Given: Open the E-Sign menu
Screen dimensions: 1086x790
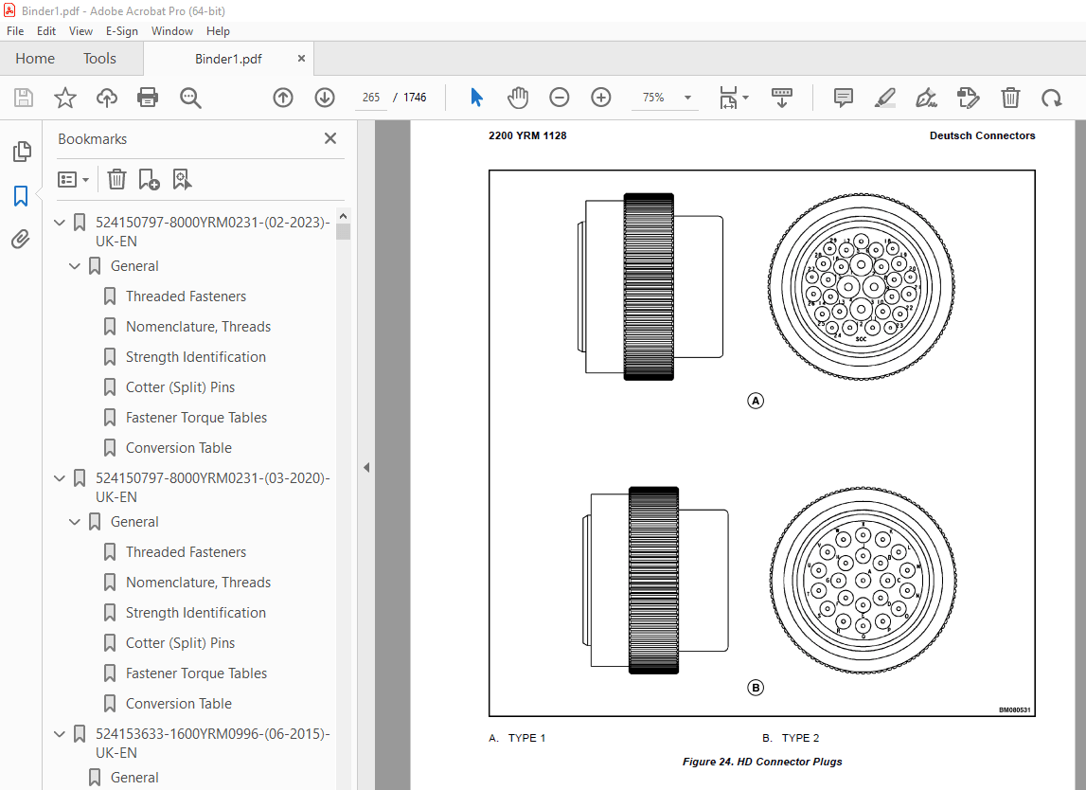Looking at the screenshot, I should [121, 31].
